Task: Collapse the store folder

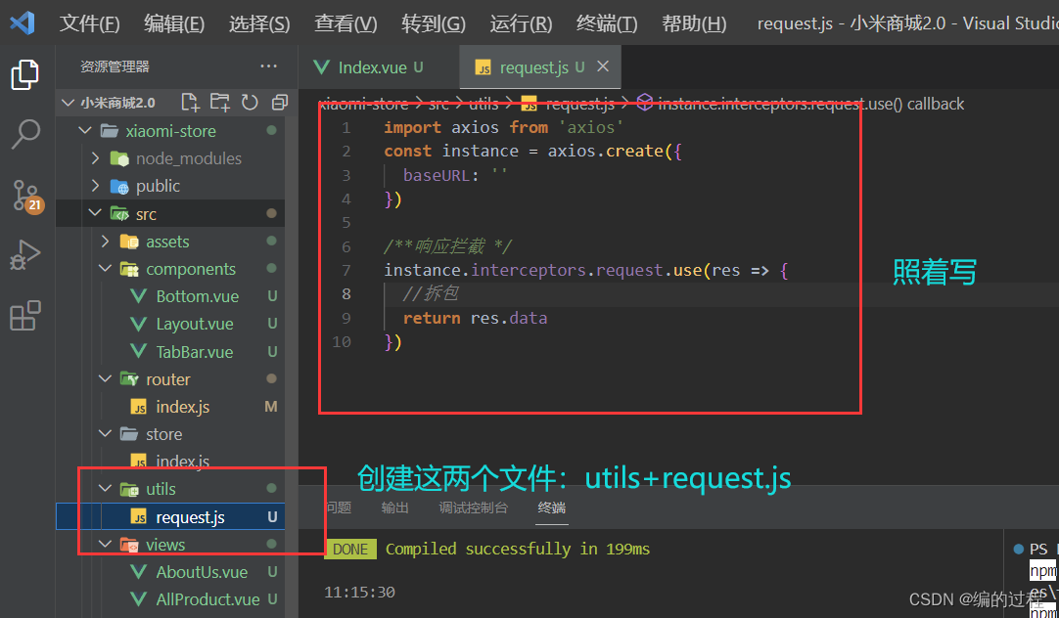Action: click(x=105, y=434)
